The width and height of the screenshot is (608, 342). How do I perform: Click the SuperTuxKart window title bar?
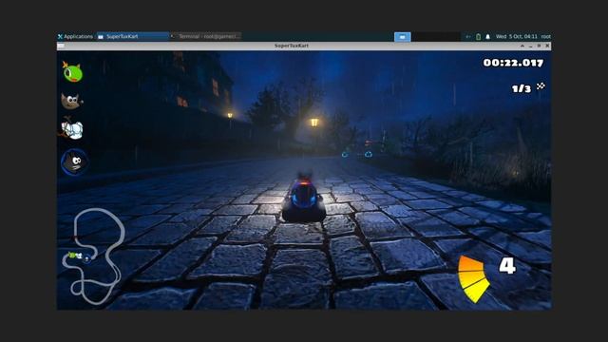(292, 46)
